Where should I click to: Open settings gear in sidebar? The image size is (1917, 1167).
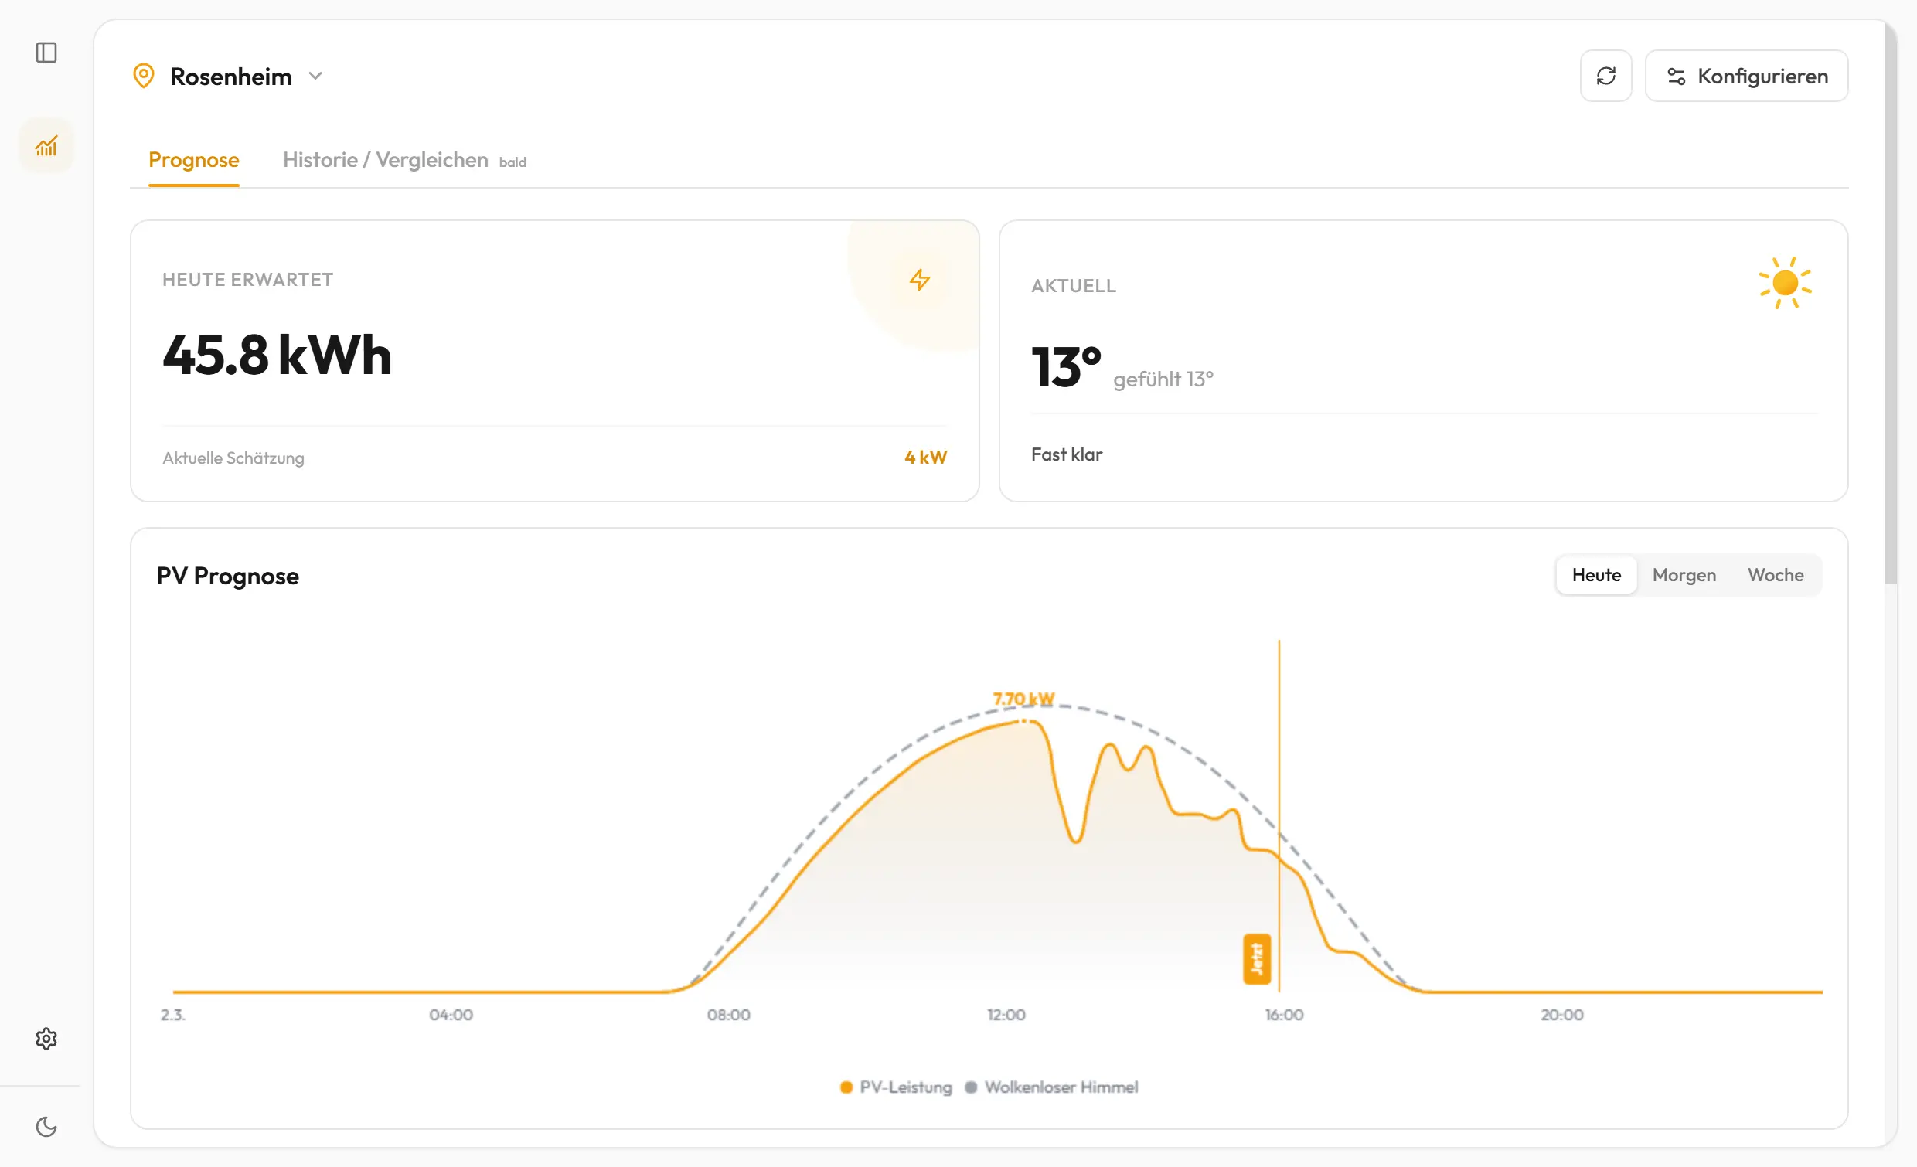(x=46, y=1039)
